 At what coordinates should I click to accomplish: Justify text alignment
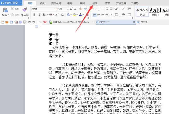point(107,15)
